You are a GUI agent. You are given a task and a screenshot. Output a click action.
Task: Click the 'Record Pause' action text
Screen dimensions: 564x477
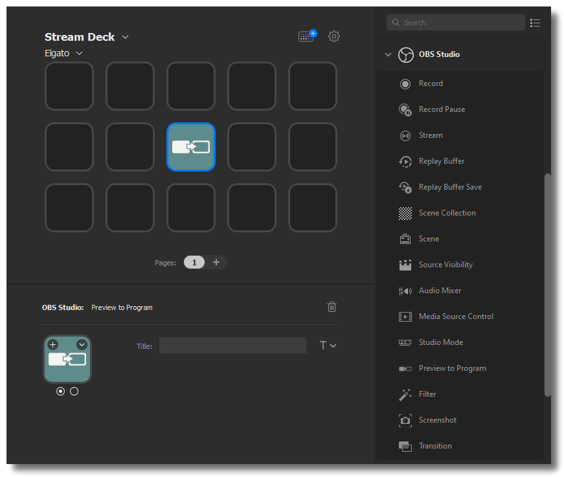coord(442,109)
